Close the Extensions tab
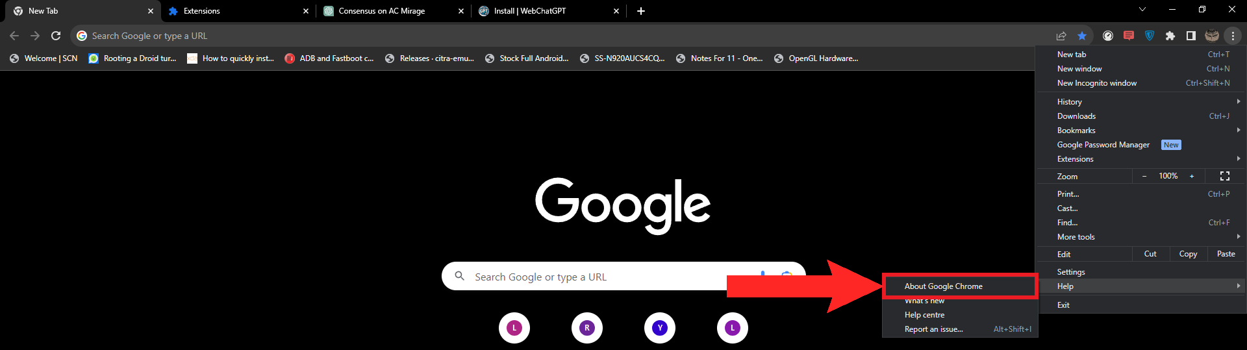This screenshot has height=350, width=1247. 306,11
